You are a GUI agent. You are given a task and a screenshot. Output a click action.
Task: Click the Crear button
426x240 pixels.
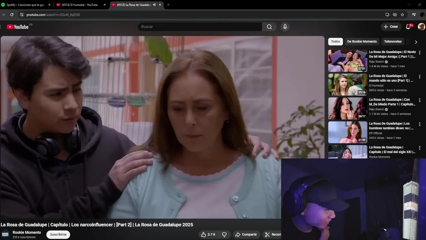pos(391,27)
